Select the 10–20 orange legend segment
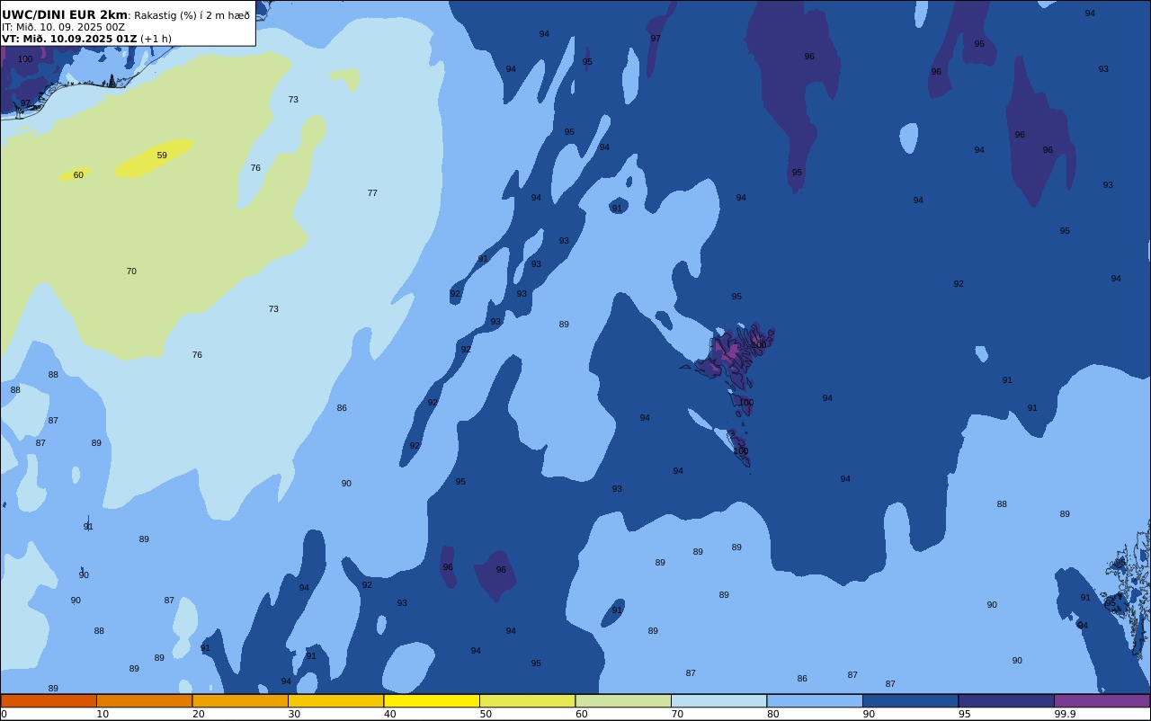 (x=144, y=700)
